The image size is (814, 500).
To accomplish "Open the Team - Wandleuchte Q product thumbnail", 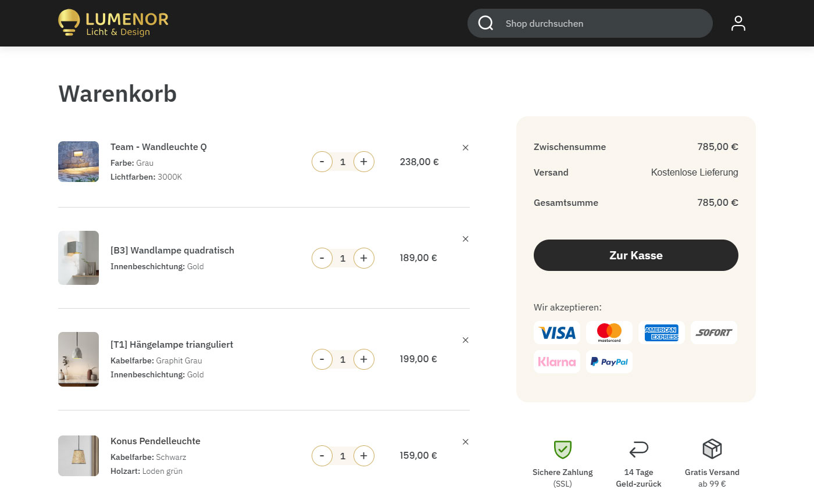I will click(x=78, y=162).
